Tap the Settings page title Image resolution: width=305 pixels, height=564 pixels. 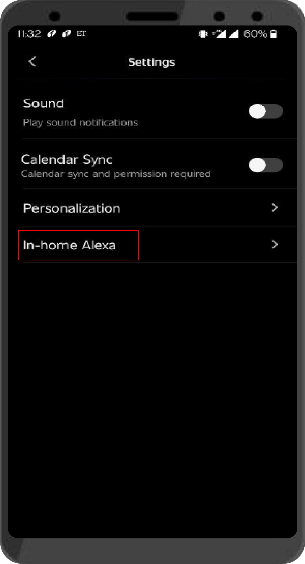pyautogui.click(x=151, y=62)
